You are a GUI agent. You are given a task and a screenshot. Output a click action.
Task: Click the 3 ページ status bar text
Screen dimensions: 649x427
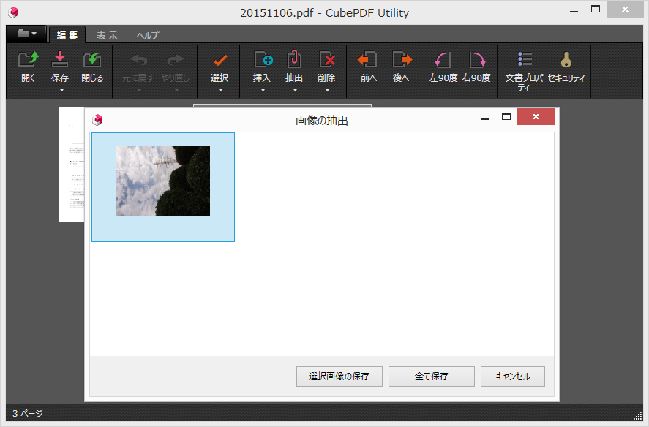tap(28, 413)
